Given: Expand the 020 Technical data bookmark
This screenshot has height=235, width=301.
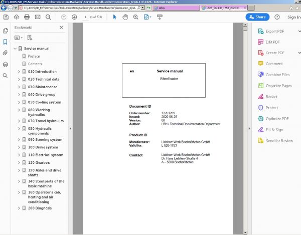Looking at the screenshot, I should tap(19, 79).
